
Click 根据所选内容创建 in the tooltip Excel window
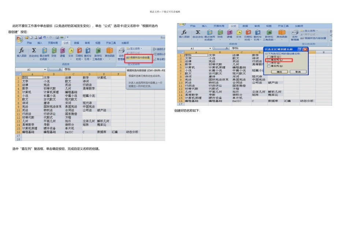138,57
